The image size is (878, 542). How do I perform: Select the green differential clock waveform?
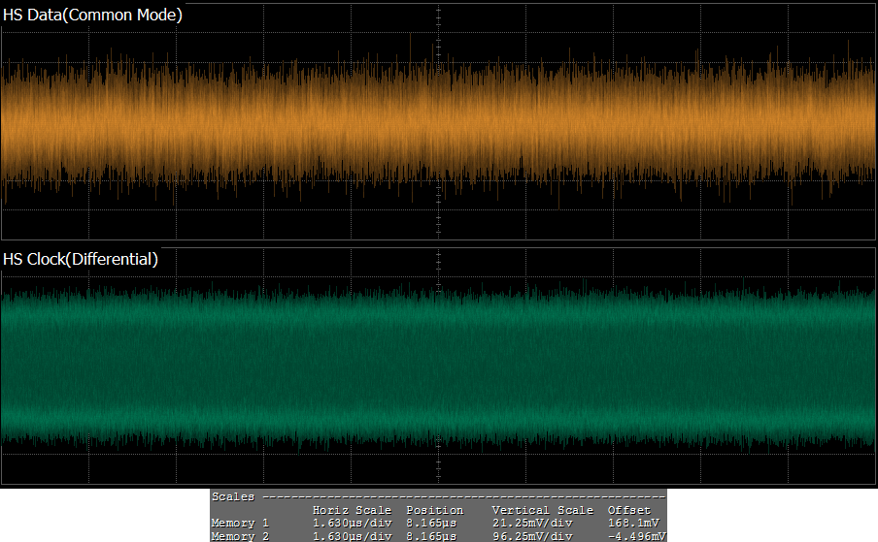pyautogui.click(x=291, y=364)
